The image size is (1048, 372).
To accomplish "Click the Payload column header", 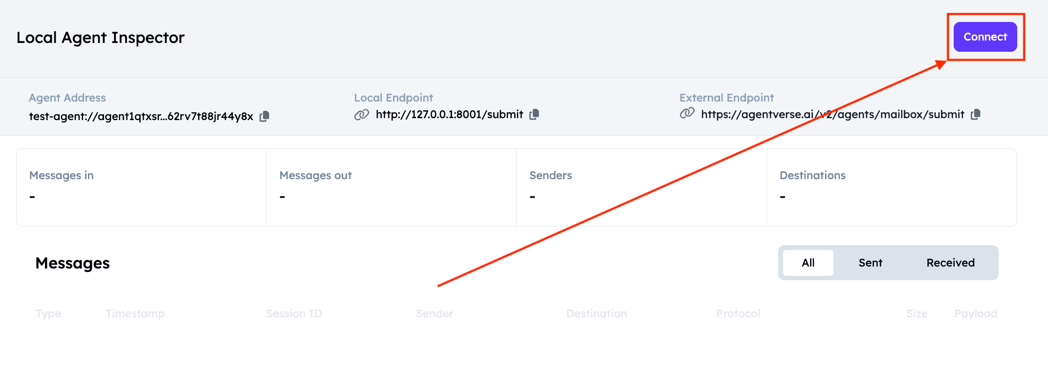I will [976, 313].
